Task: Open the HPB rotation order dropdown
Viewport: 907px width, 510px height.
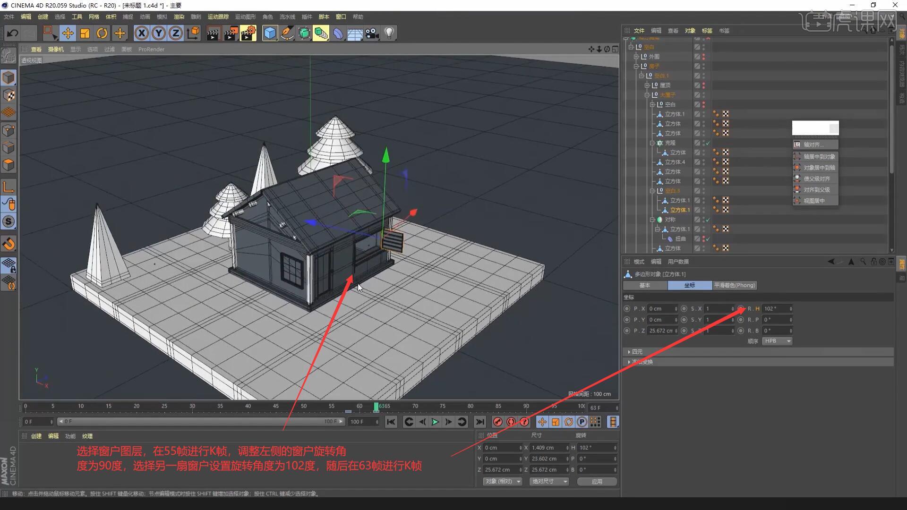Action: (x=777, y=340)
